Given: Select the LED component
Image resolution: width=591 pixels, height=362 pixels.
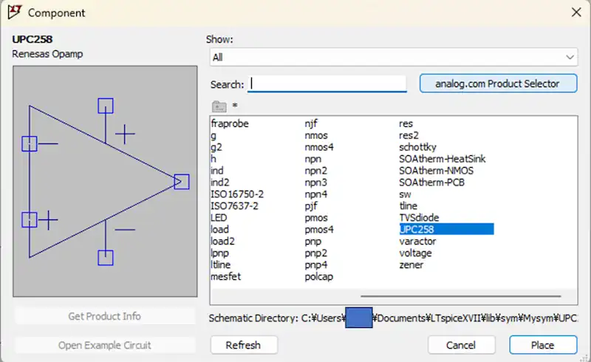Looking at the screenshot, I should pyautogui.click(x=219, y=218).
